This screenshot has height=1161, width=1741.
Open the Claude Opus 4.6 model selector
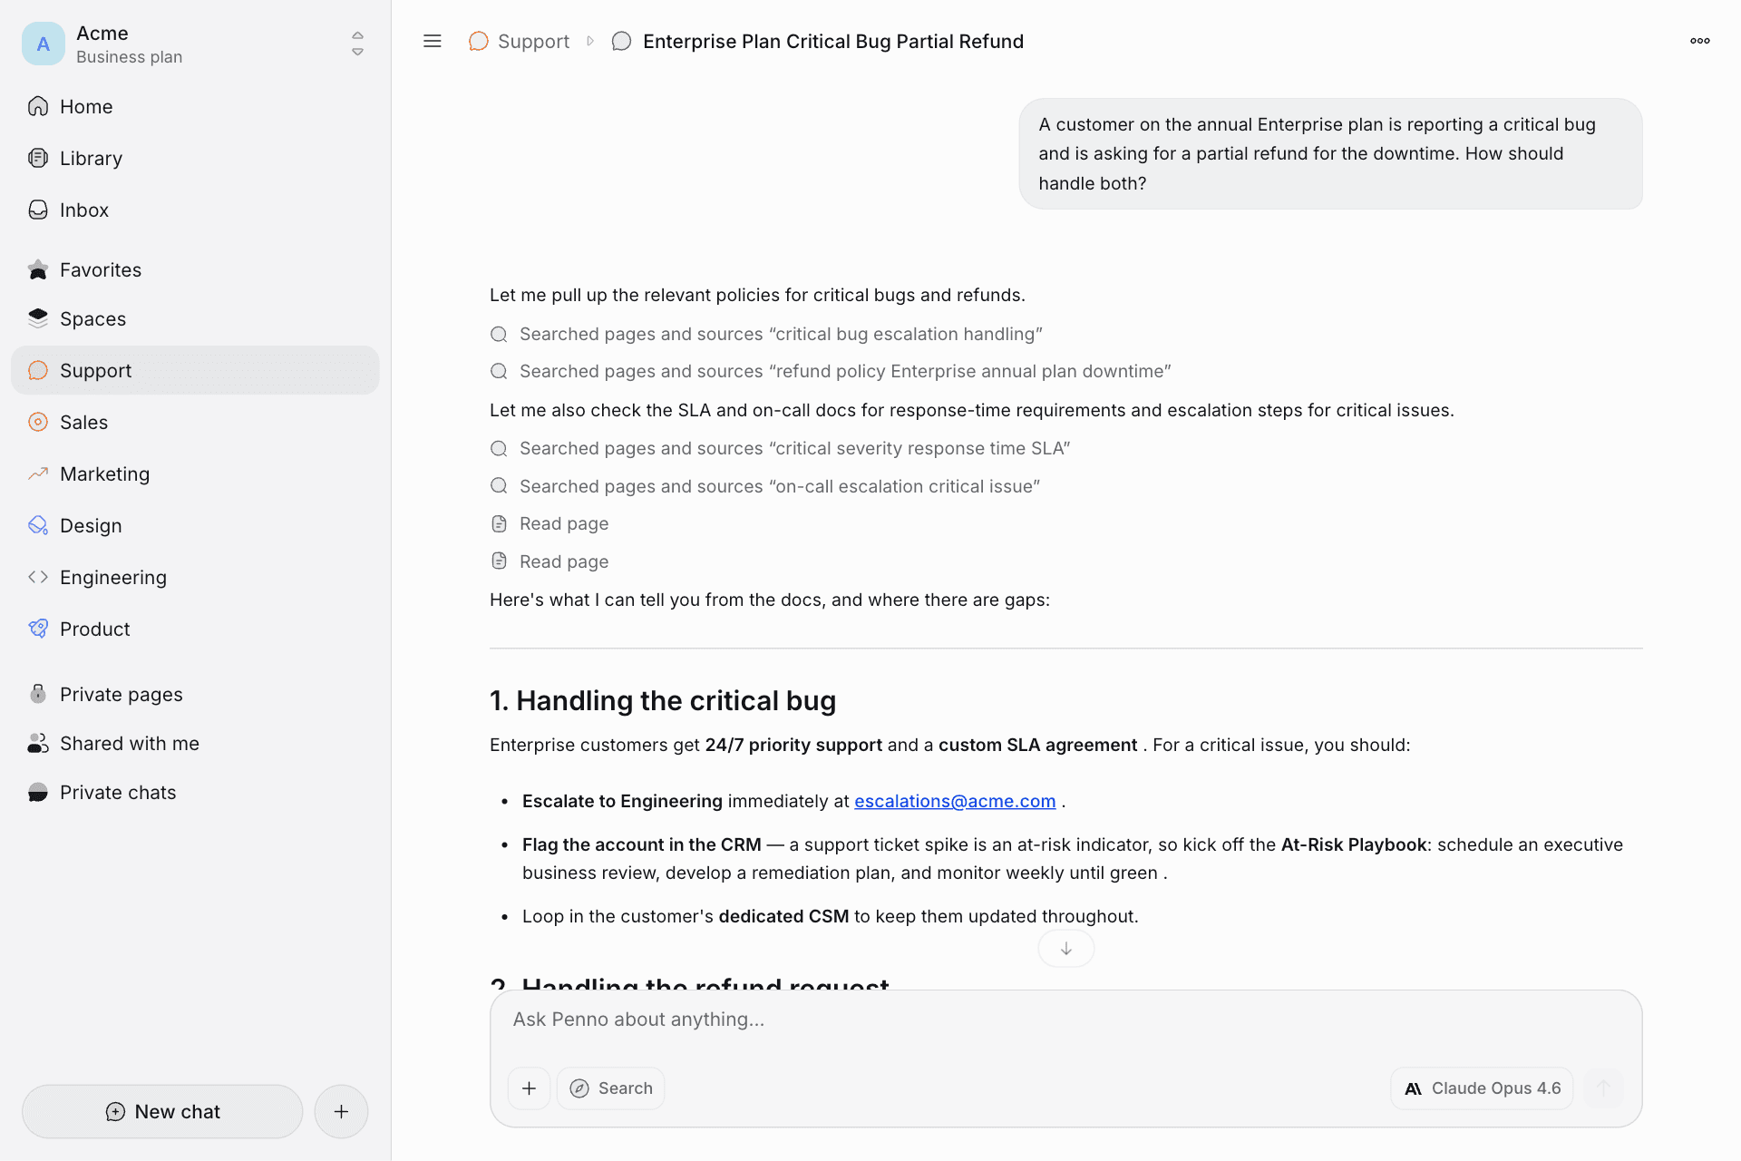(x=1482, y=1088)
